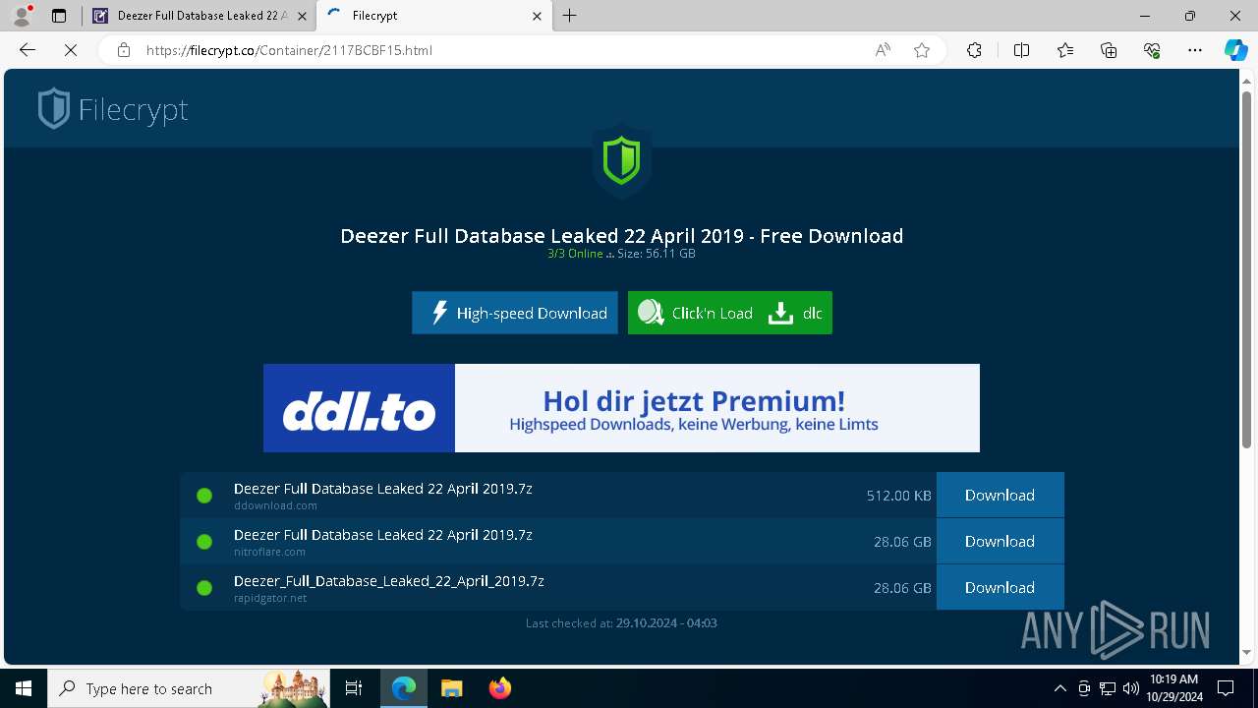Add this page to favorites

click(922, 50)
